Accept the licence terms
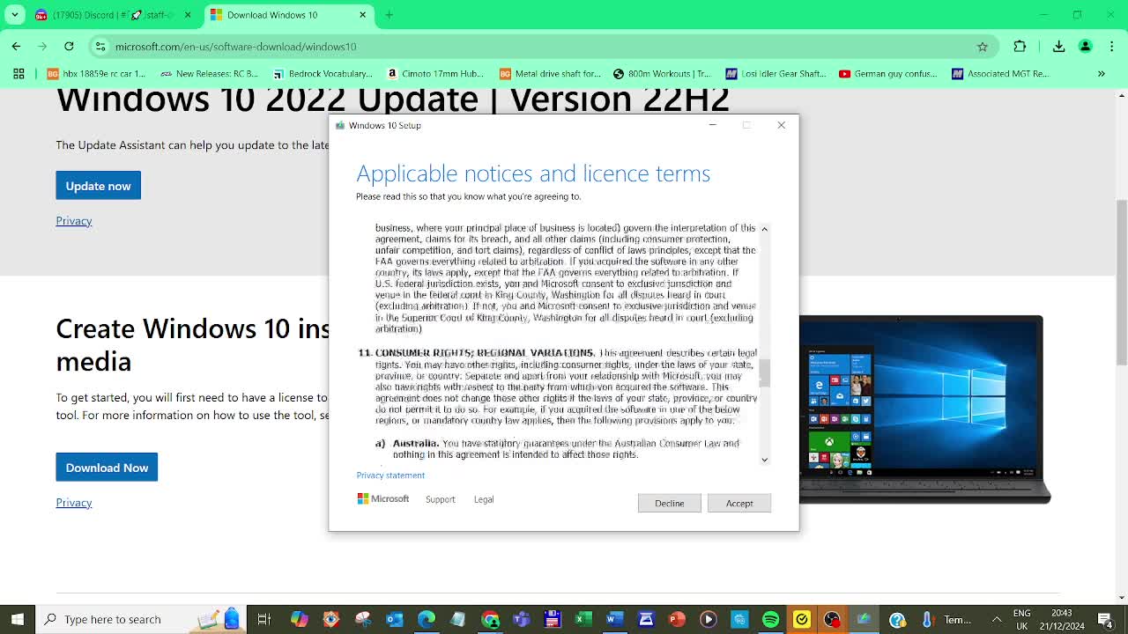The image size is (1128, 634). pos(739,503)
